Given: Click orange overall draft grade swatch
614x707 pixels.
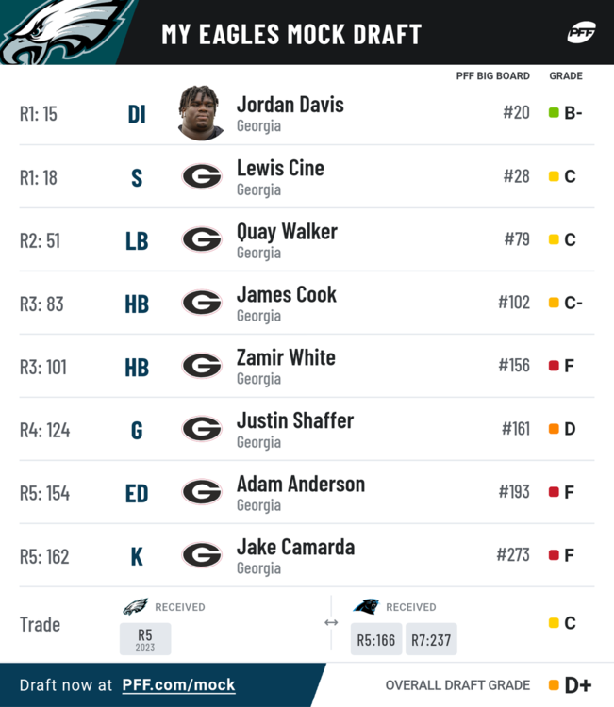Looking at the screenshot, I should tap(554, 685).
